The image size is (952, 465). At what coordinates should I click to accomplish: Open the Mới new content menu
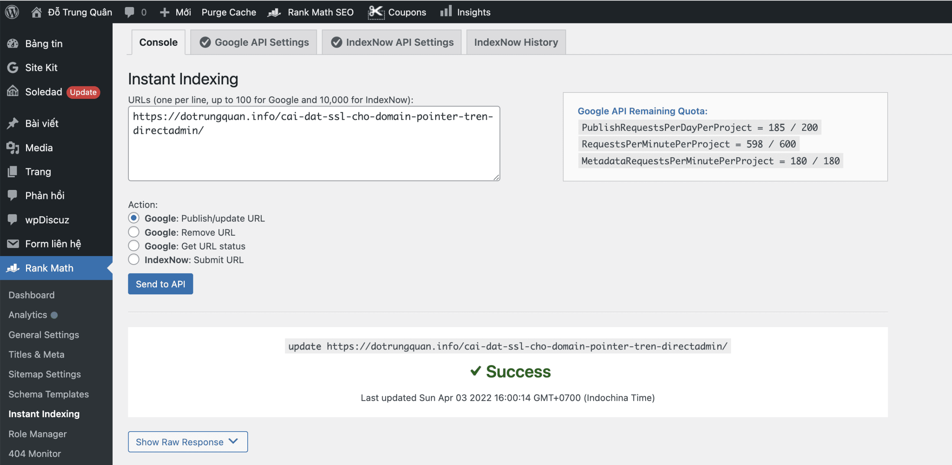click(176, 12)
